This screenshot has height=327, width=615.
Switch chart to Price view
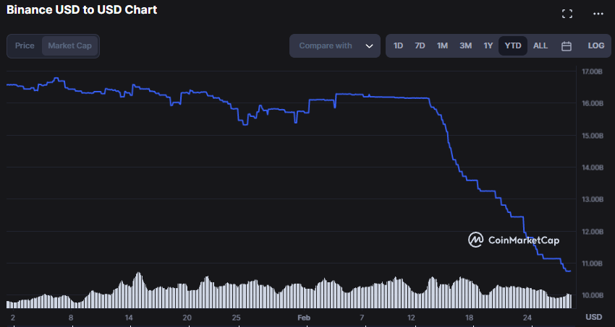click(25, 45)
